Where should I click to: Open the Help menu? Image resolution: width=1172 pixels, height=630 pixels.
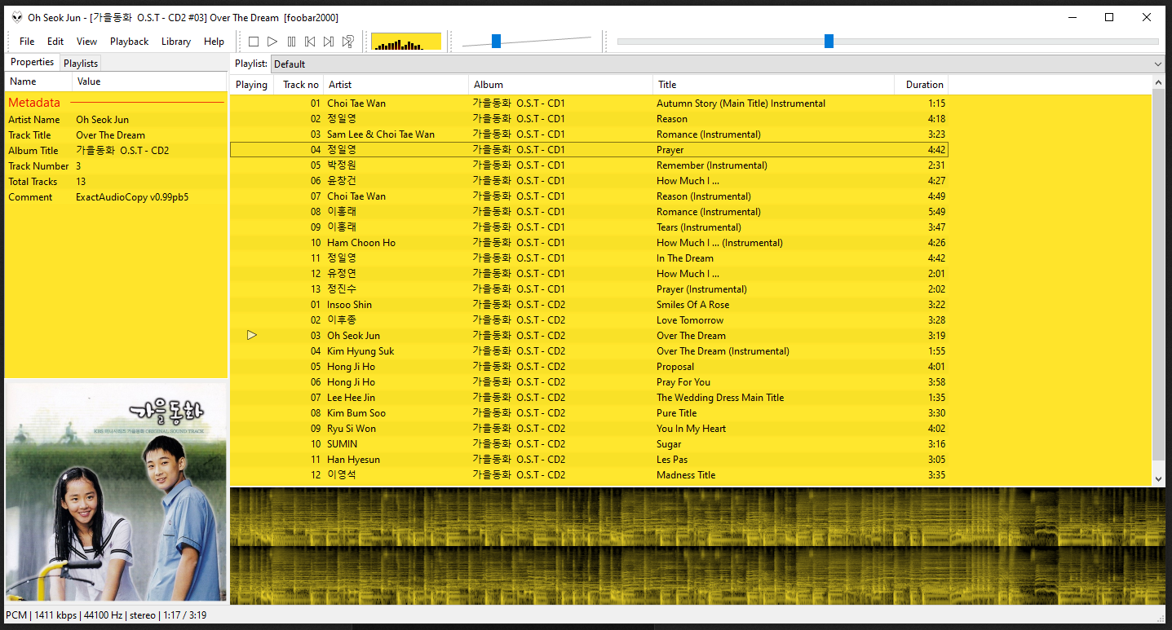click(214, 42)
